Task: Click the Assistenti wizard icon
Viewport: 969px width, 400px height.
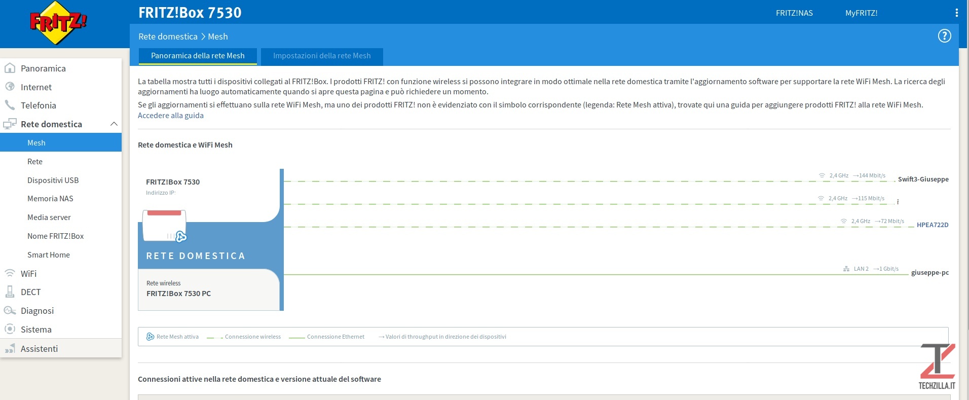Action: click(x=10, y=348)
